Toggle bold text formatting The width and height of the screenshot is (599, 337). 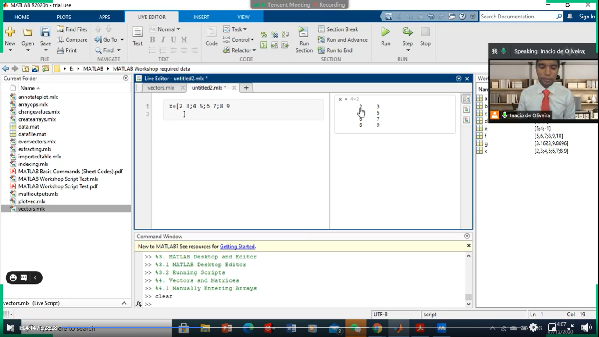152,40
